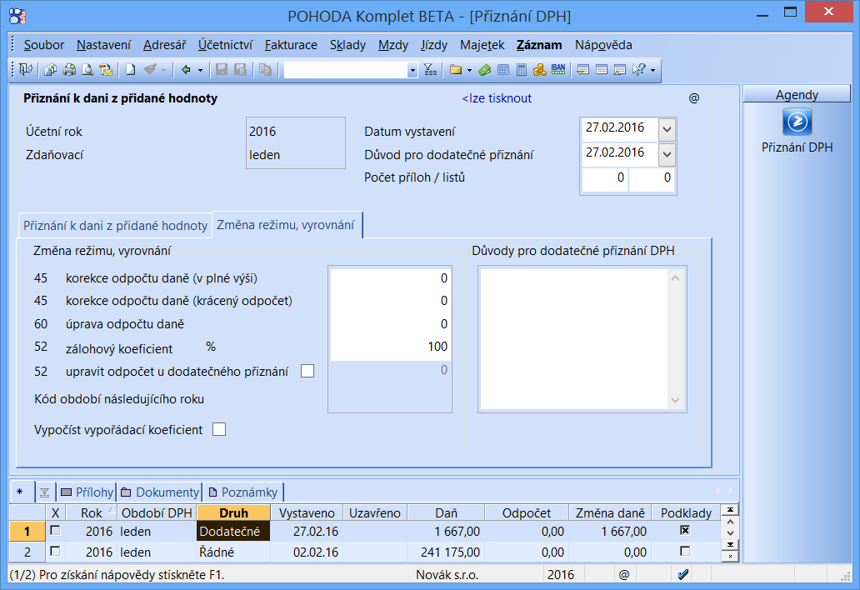The image size is (860, 590).
Task: Click the context help cursor icon
Action: click(638, 70)
